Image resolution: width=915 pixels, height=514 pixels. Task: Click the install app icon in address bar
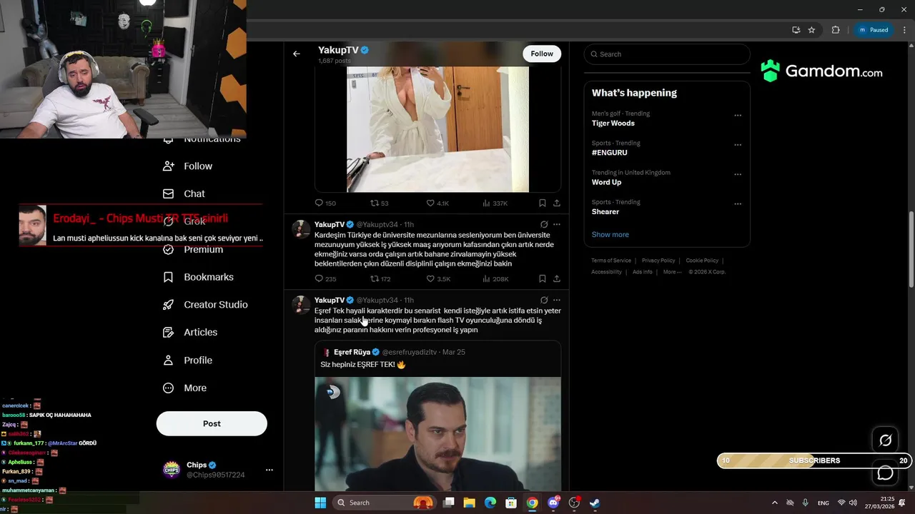coord(796,30)
